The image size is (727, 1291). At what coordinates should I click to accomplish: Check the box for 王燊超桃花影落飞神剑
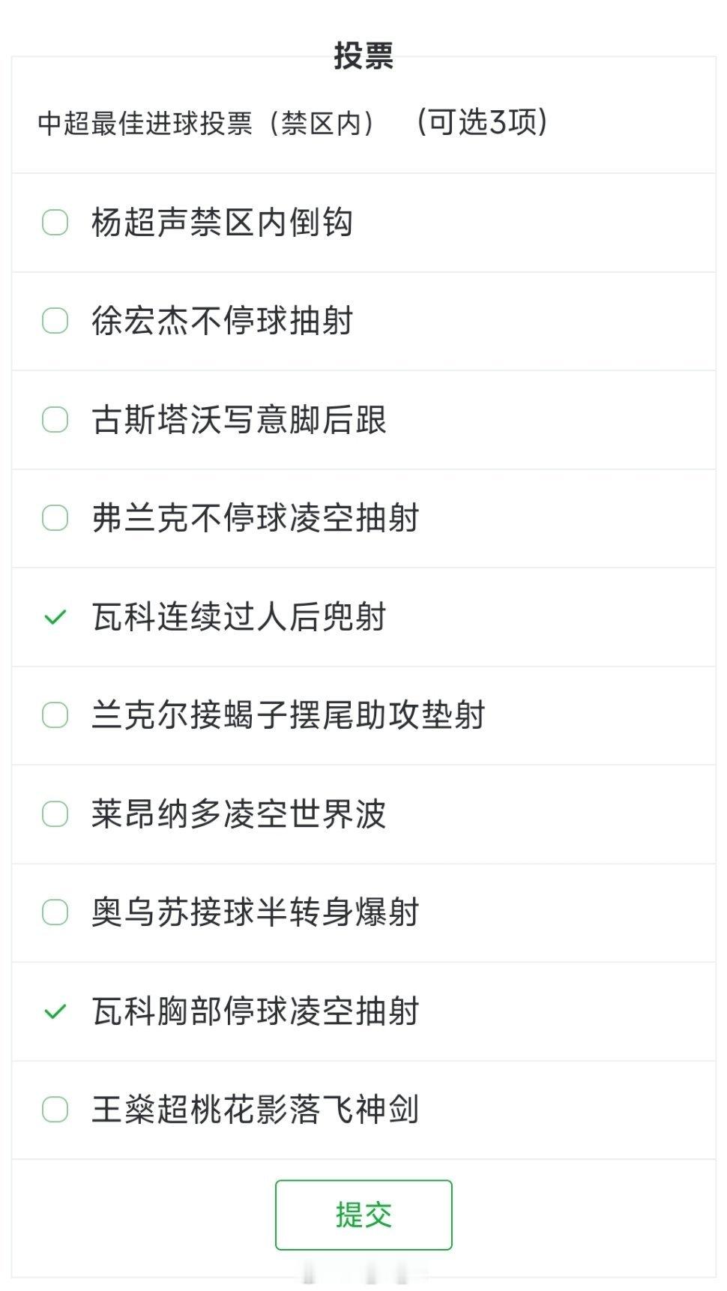[55, 1110]
